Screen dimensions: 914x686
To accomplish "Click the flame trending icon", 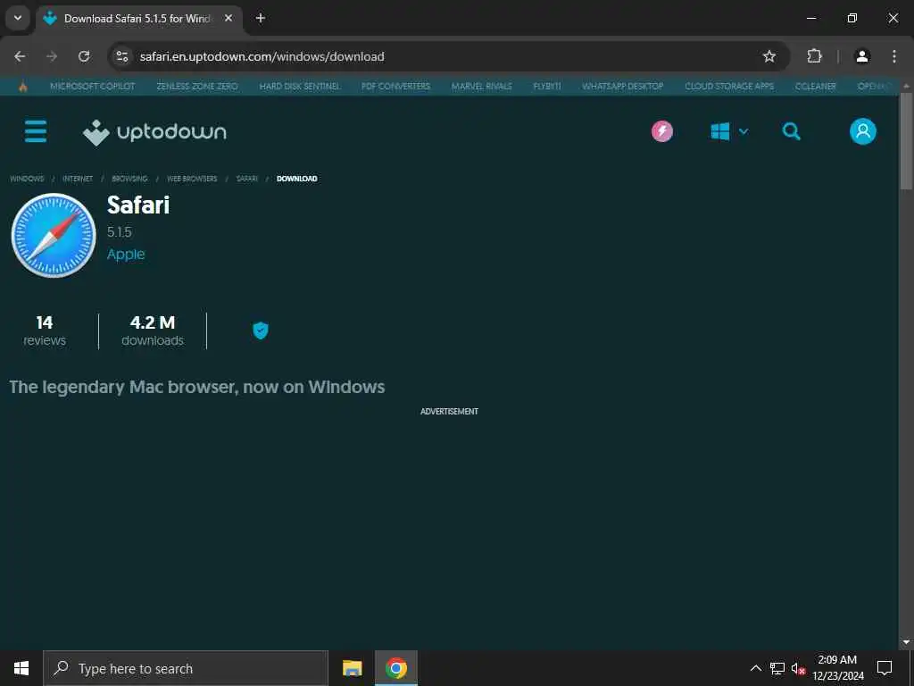I will 22,87.
